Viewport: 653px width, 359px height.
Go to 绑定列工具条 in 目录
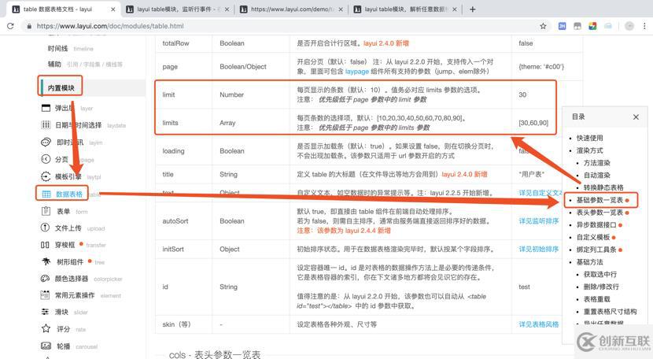(x=596, y=250)
